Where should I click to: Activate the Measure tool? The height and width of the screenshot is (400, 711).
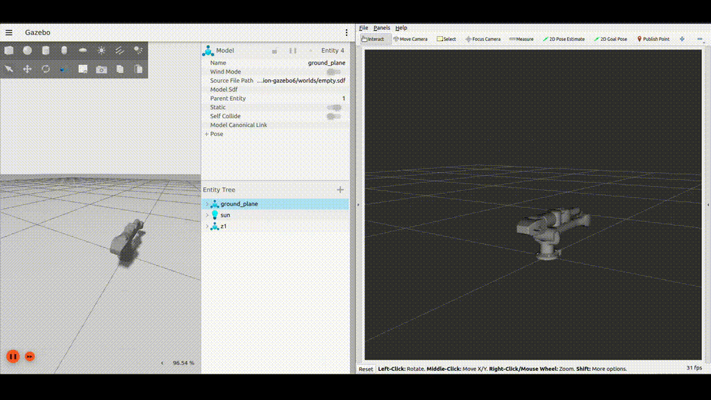click(x=521, y=39)
